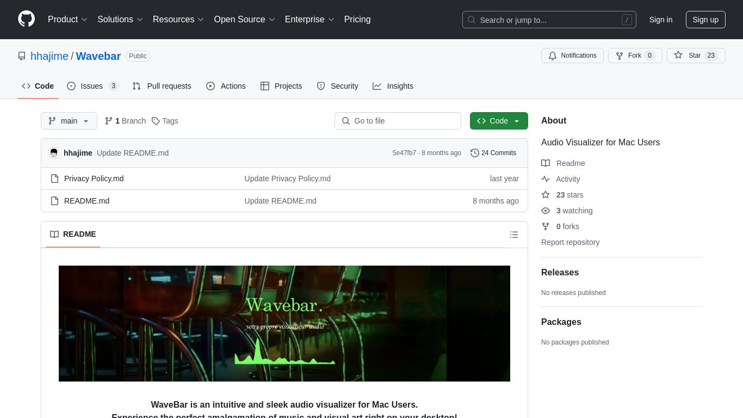Image resolution: width=743 pixels, height=418 pixels.
Task: Open the README.md file
Action: (x=86, y=201)
